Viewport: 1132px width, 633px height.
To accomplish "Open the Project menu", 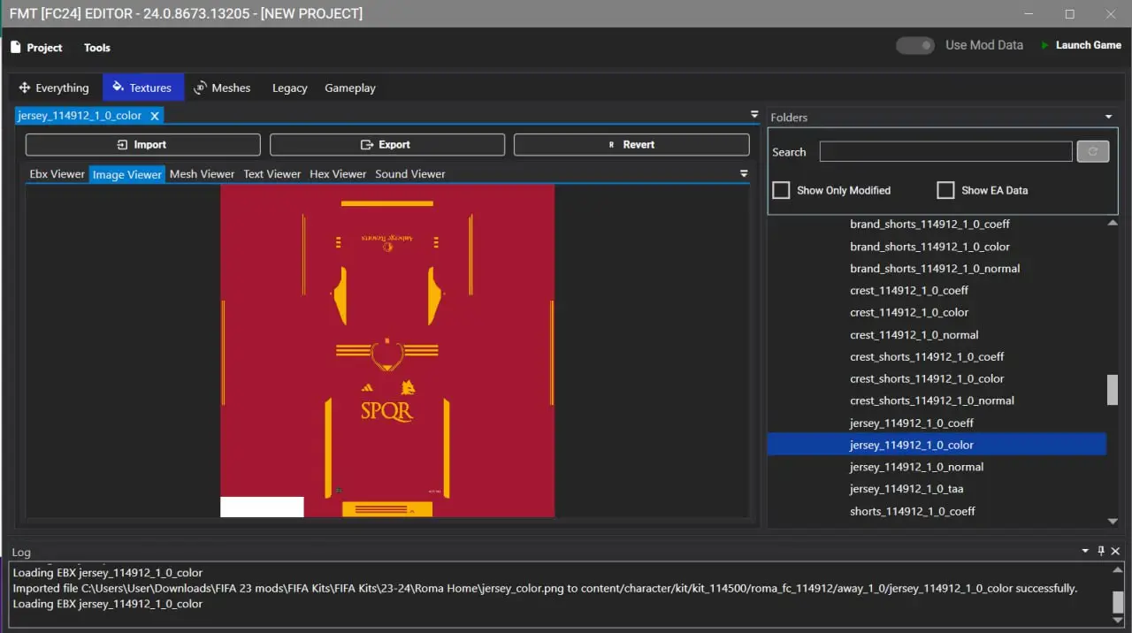I will (36, 48).
